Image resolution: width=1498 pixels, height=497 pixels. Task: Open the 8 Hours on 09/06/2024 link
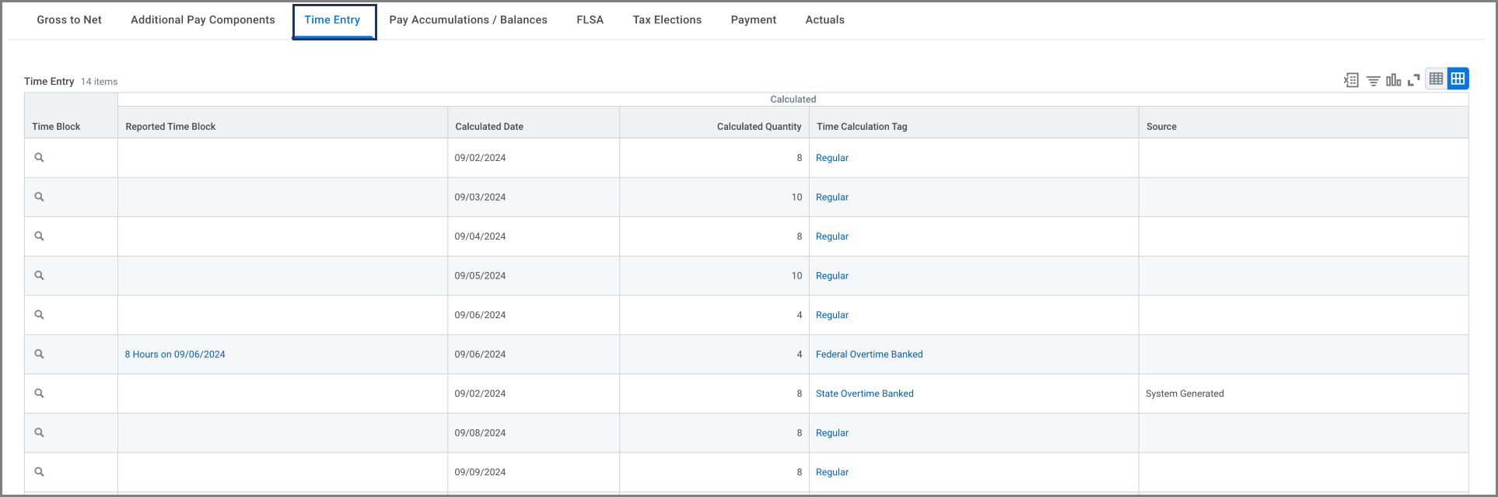[x=175, y=355]
